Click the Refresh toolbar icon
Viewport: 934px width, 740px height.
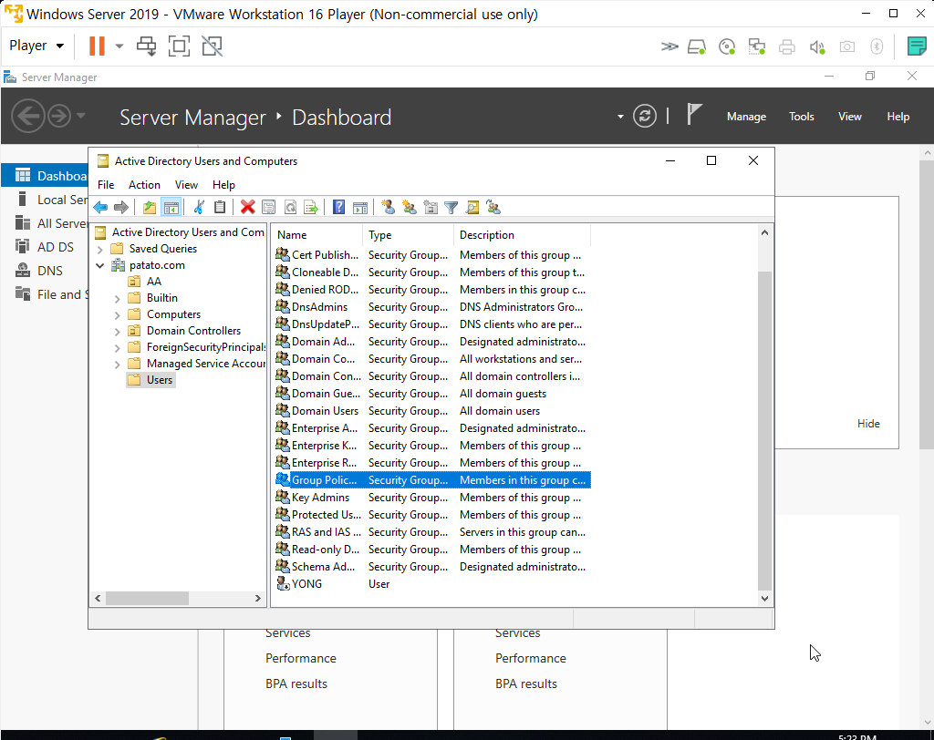coord(290,207)
